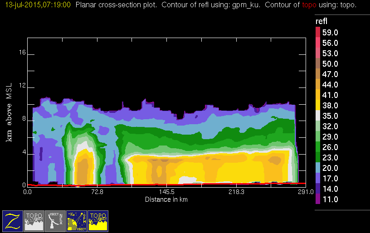Click the red 'topo' word in title

coord(309,5)
